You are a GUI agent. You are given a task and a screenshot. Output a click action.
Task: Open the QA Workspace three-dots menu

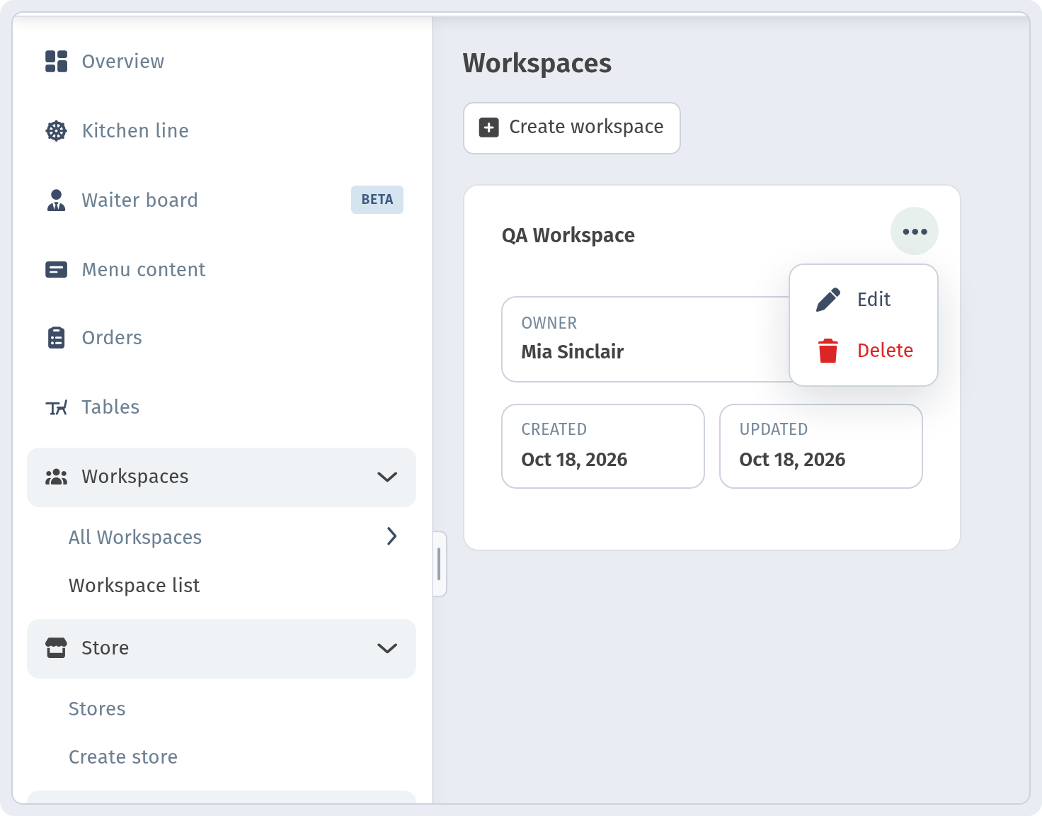pos(915,232)
